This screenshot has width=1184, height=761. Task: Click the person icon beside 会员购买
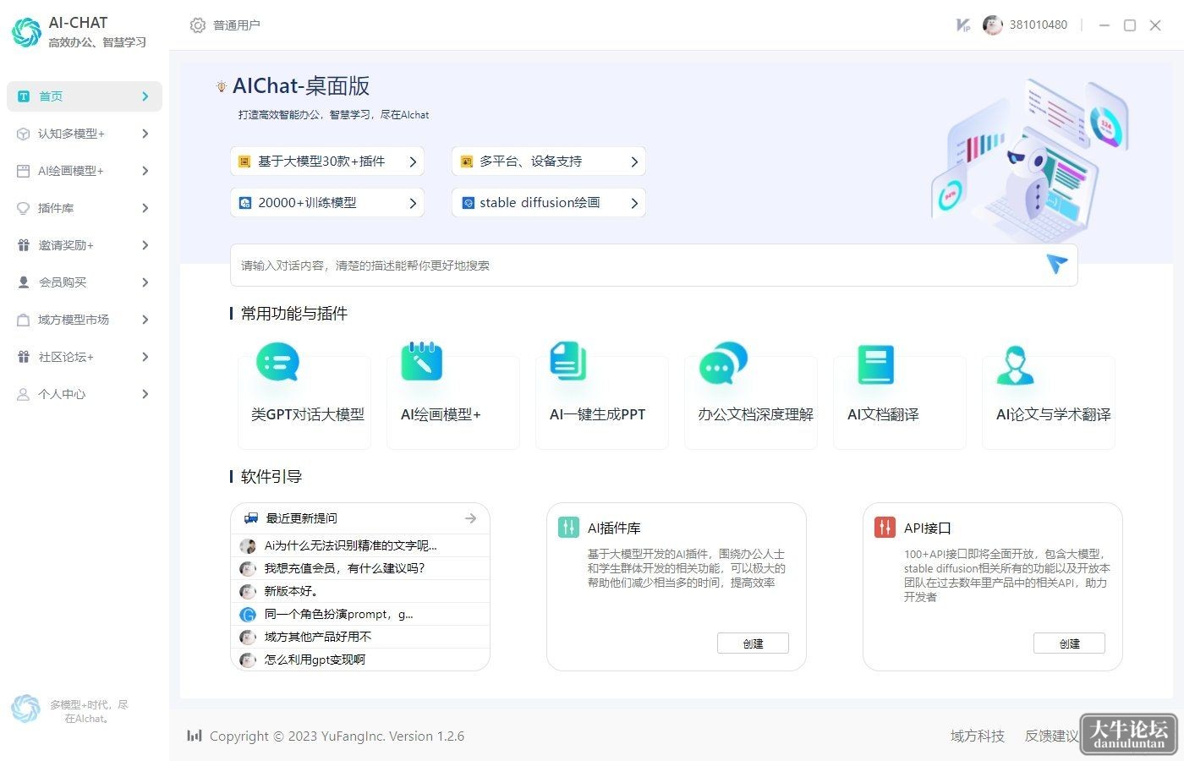click(x=24, y=282)
